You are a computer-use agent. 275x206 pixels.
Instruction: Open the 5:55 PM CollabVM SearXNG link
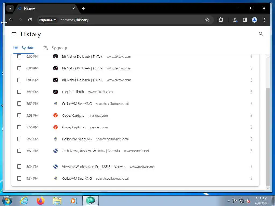pyautogui.click(x=77, y=139)
